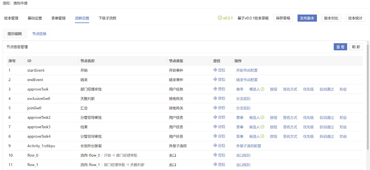Click 保存草稿 button
This screenshot has width=370, height=170.
click(283, 18)
